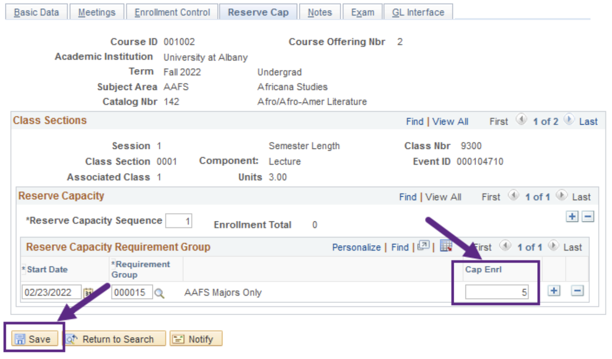Download Requirement Group grid to spreadsheet

click(x=446, y=246)
